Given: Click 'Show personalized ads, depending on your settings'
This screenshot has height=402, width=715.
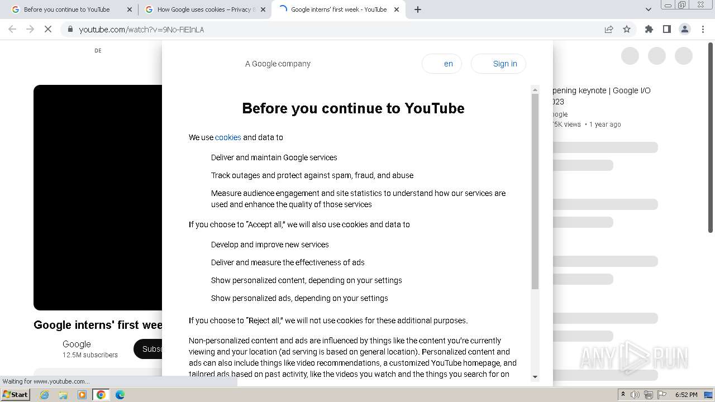Looking at the screenshot, I should 299,298.
